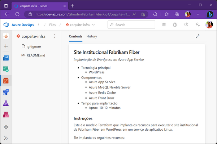The width and height of the screenshot is (217, 144).
Task: Open the Help question mark icon
Action: 186,24
